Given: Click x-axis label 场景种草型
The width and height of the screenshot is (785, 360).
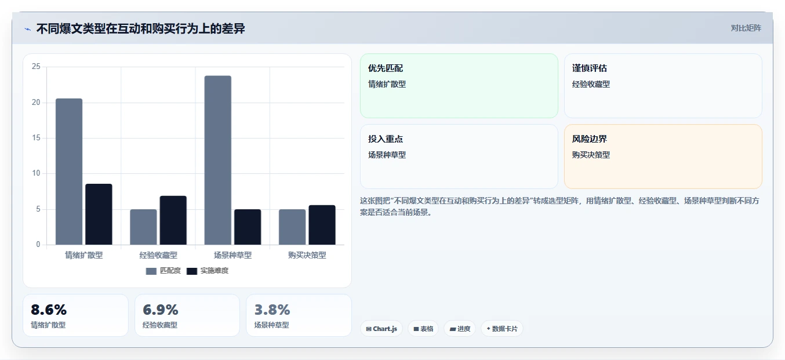Looking at the screenshot, I should coord(232,255).
